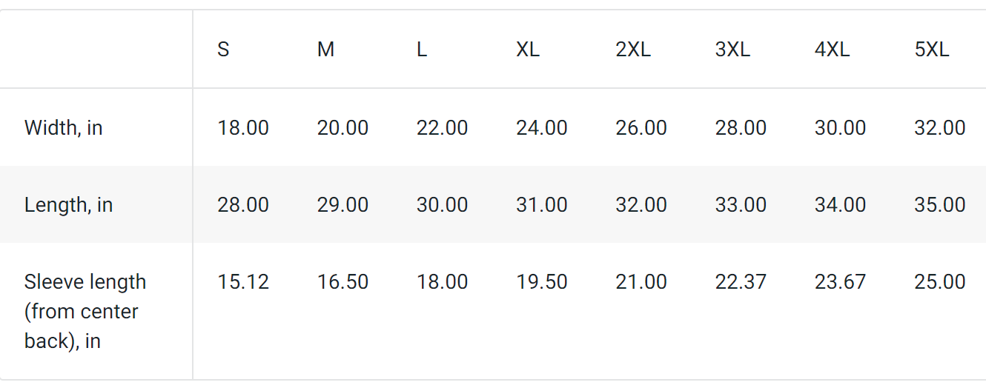The height and width of the screenshot is (385, 986).
Task: Click the 22.37 sleeve length value
Action: 741,281
